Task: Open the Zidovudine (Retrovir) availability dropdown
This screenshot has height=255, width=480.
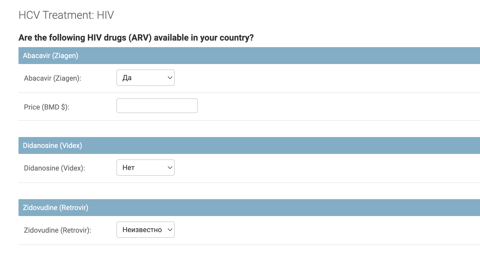Action: coord(146,230)
